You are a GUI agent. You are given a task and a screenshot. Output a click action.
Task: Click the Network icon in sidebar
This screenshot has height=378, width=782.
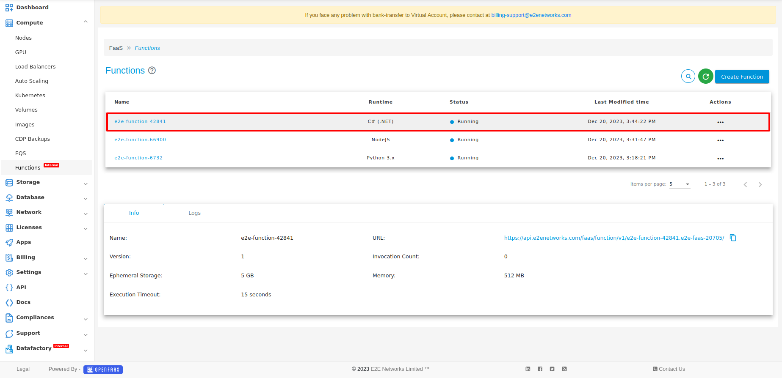(x=9, y=212)
